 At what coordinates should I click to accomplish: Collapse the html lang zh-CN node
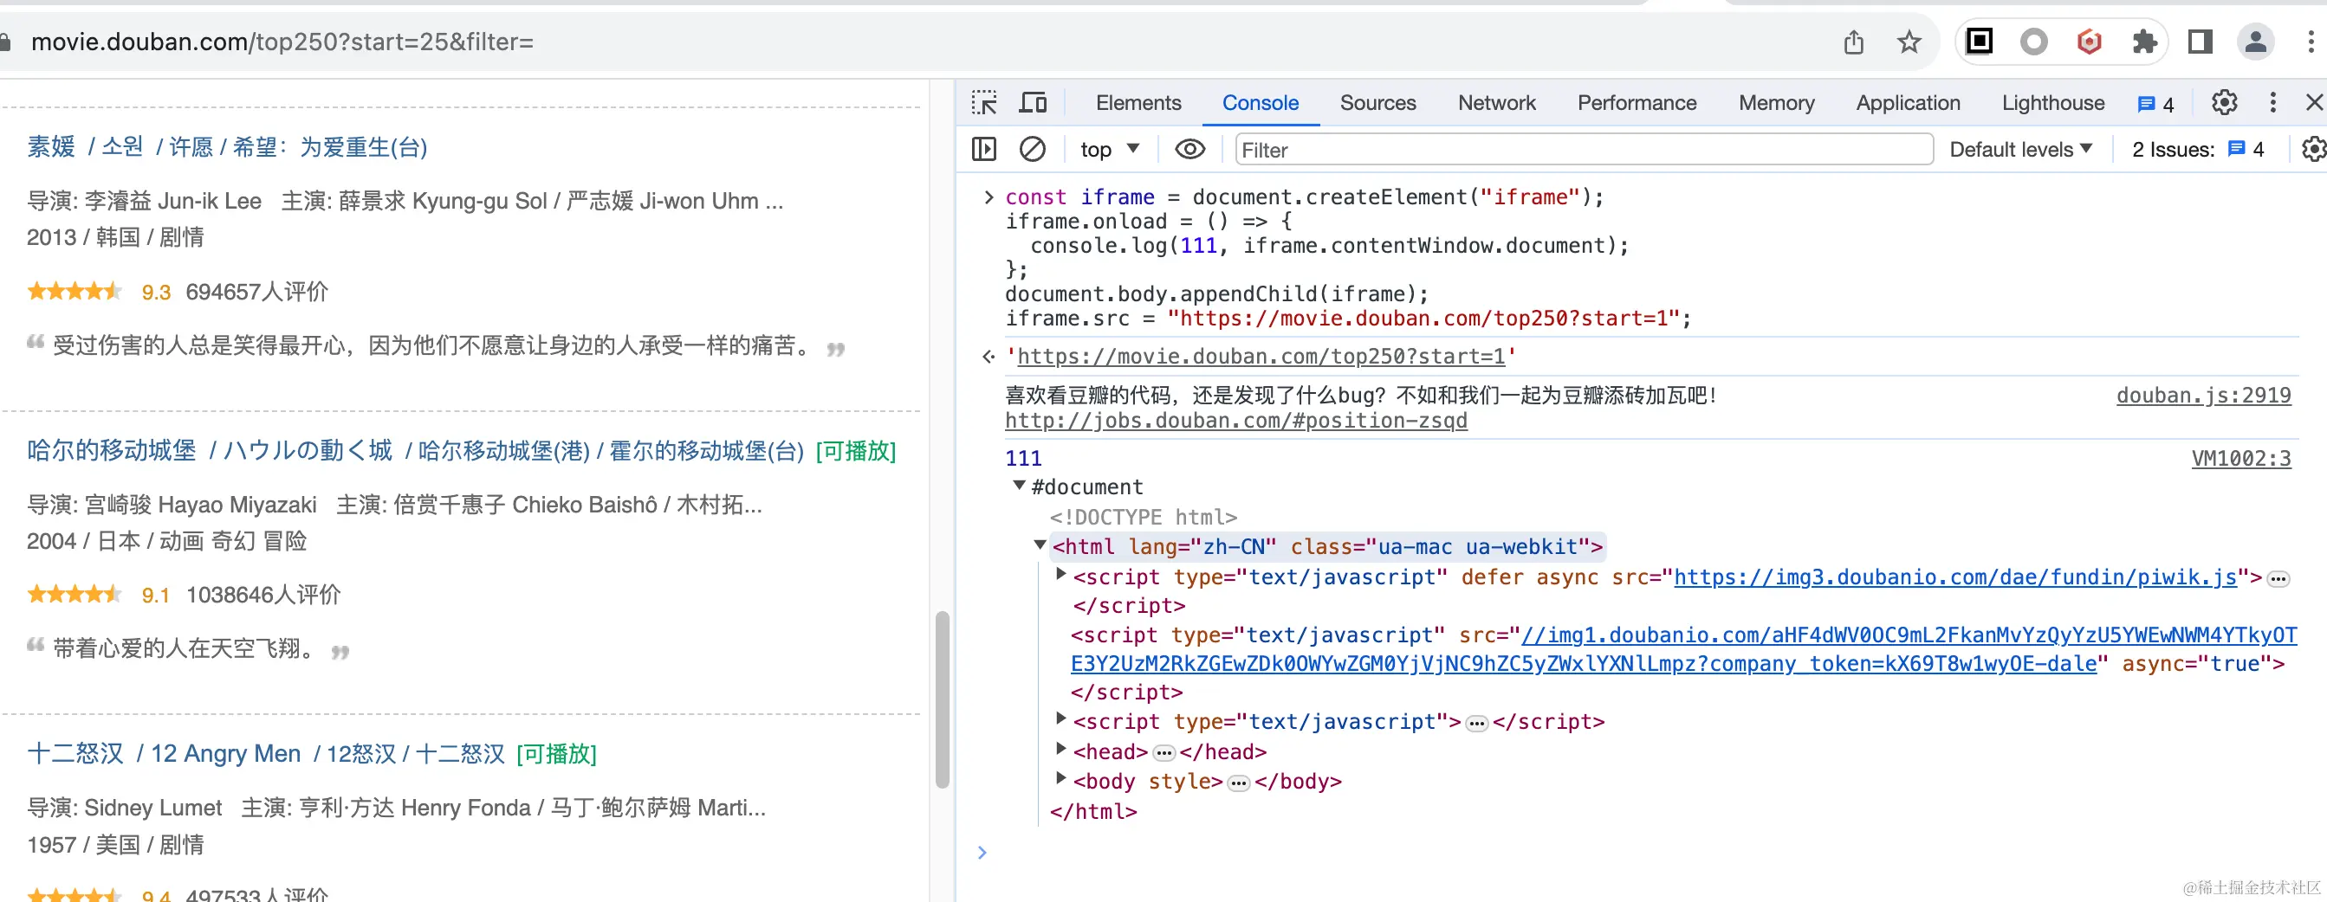tap(1040, 544)
